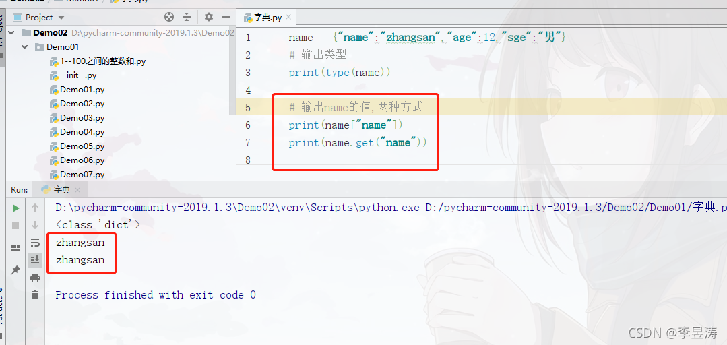The height and width of the screenshot is (345, 727).
Task: Open Project panel settings gear
Action: pyautogui.click(x=209, y=17)
